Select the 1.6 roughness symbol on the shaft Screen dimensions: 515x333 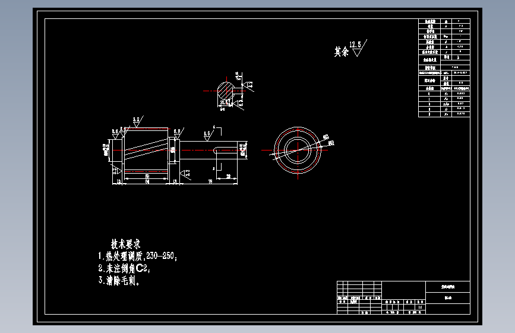pos(208,135)
